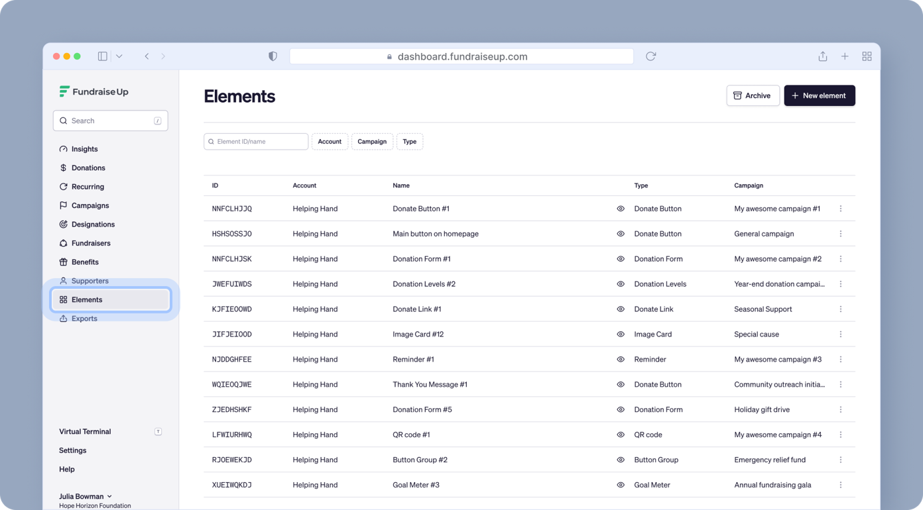Viewport: 923px width, 510px height.
Task: Open the Archive view
Action: click(753, 95)
